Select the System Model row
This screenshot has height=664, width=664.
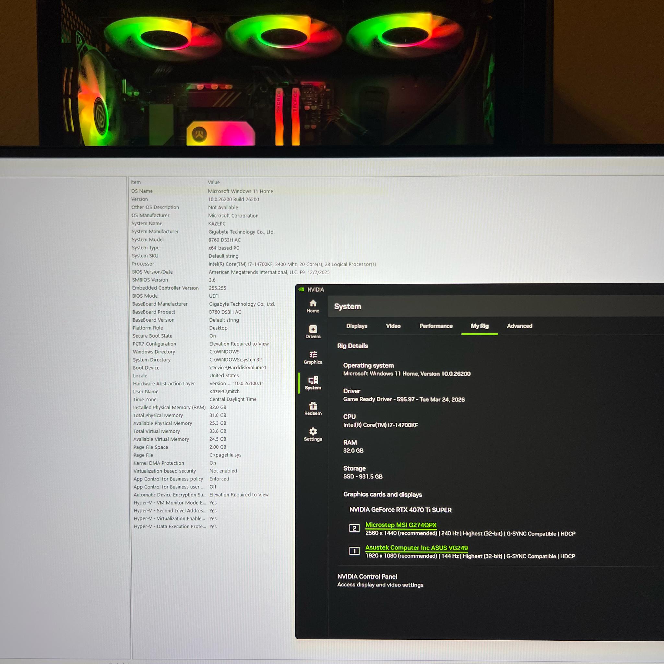point(186,240)
